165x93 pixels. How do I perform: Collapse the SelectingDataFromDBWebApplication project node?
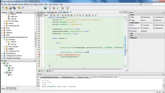(x=2, y=37)
